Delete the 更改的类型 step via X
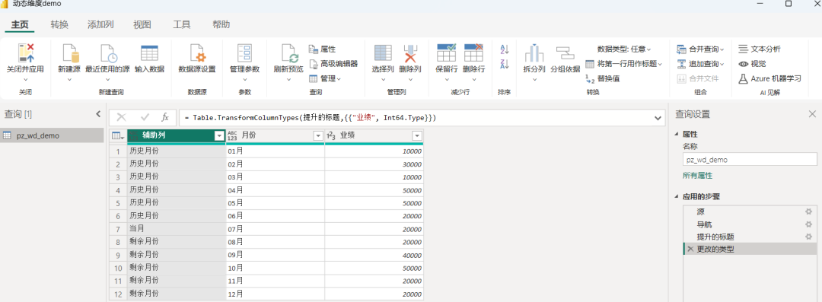This screenshot has width=822, height=302. tap(690, 250)
